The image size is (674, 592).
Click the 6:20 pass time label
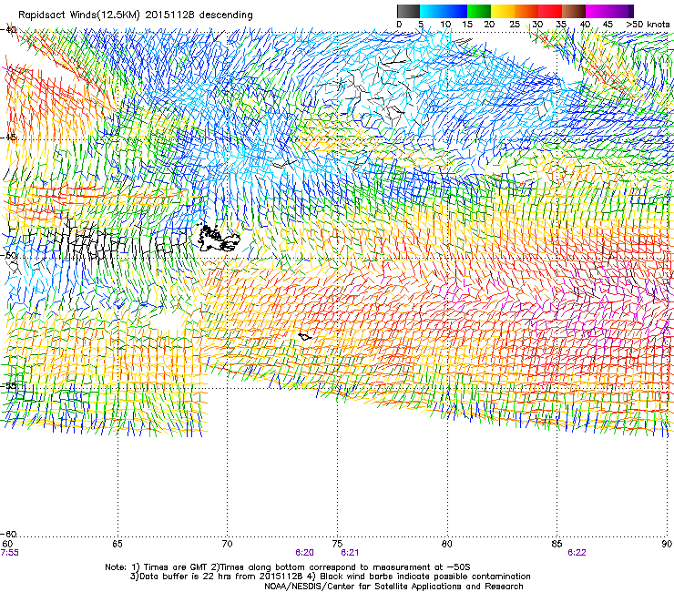304,553
